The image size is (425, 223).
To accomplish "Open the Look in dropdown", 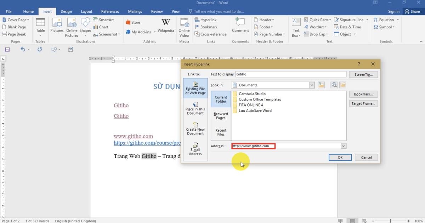I will [311, 85].
